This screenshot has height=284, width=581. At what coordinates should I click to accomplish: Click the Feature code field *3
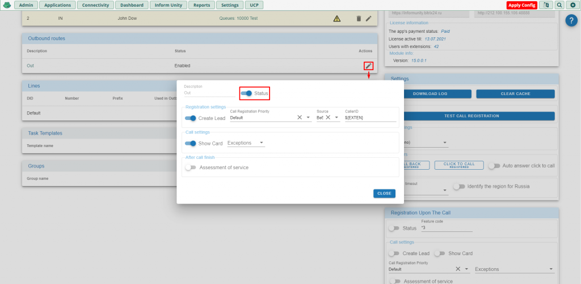coord(447,228)
